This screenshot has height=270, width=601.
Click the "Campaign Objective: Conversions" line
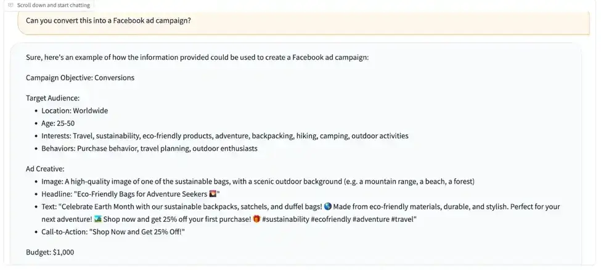pos(80,78)
